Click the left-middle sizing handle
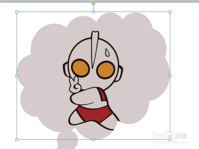 point(17,76)
